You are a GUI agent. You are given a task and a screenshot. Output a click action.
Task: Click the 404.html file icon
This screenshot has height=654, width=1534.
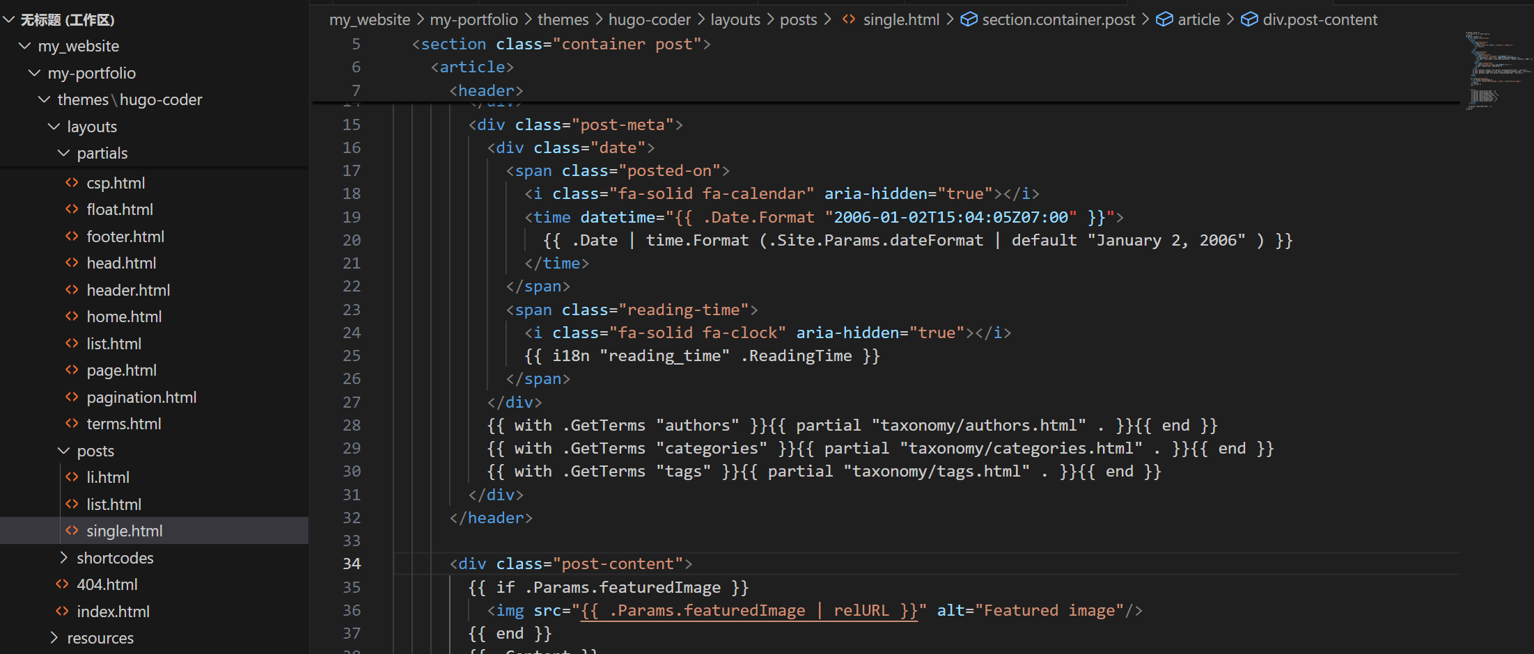pyautogui.click(x=62, y=584)
